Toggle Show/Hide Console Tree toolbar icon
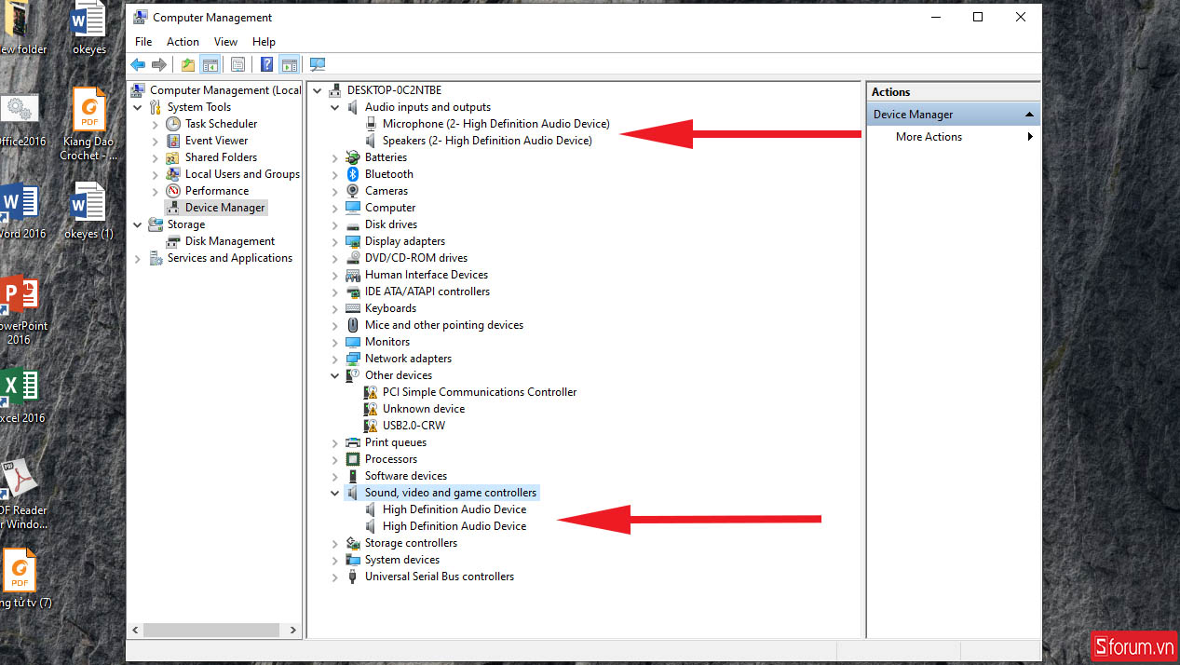 click(210, 64)
